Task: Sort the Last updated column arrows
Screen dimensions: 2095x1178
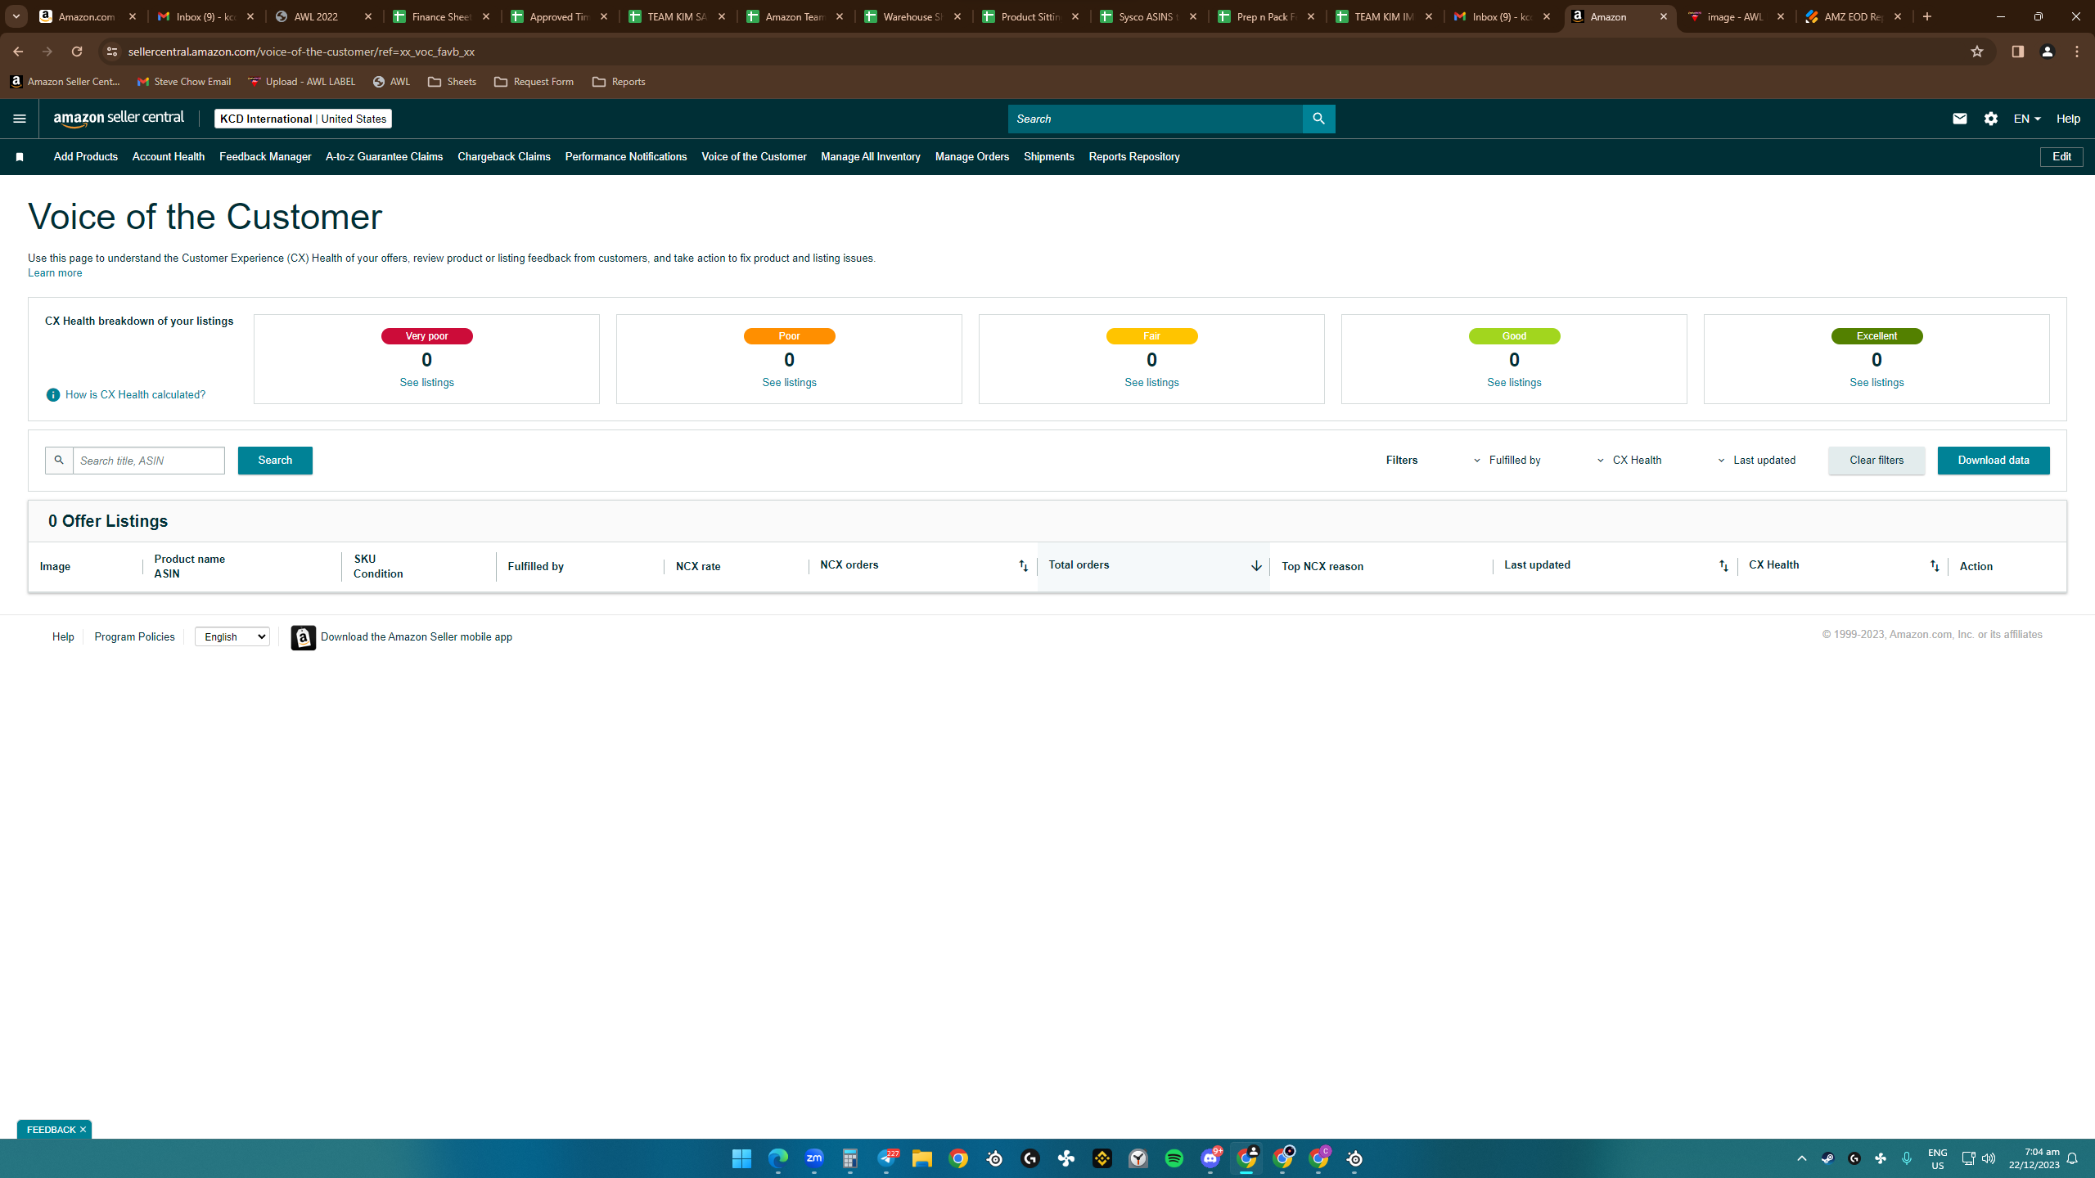Action: click(1723, 566)
